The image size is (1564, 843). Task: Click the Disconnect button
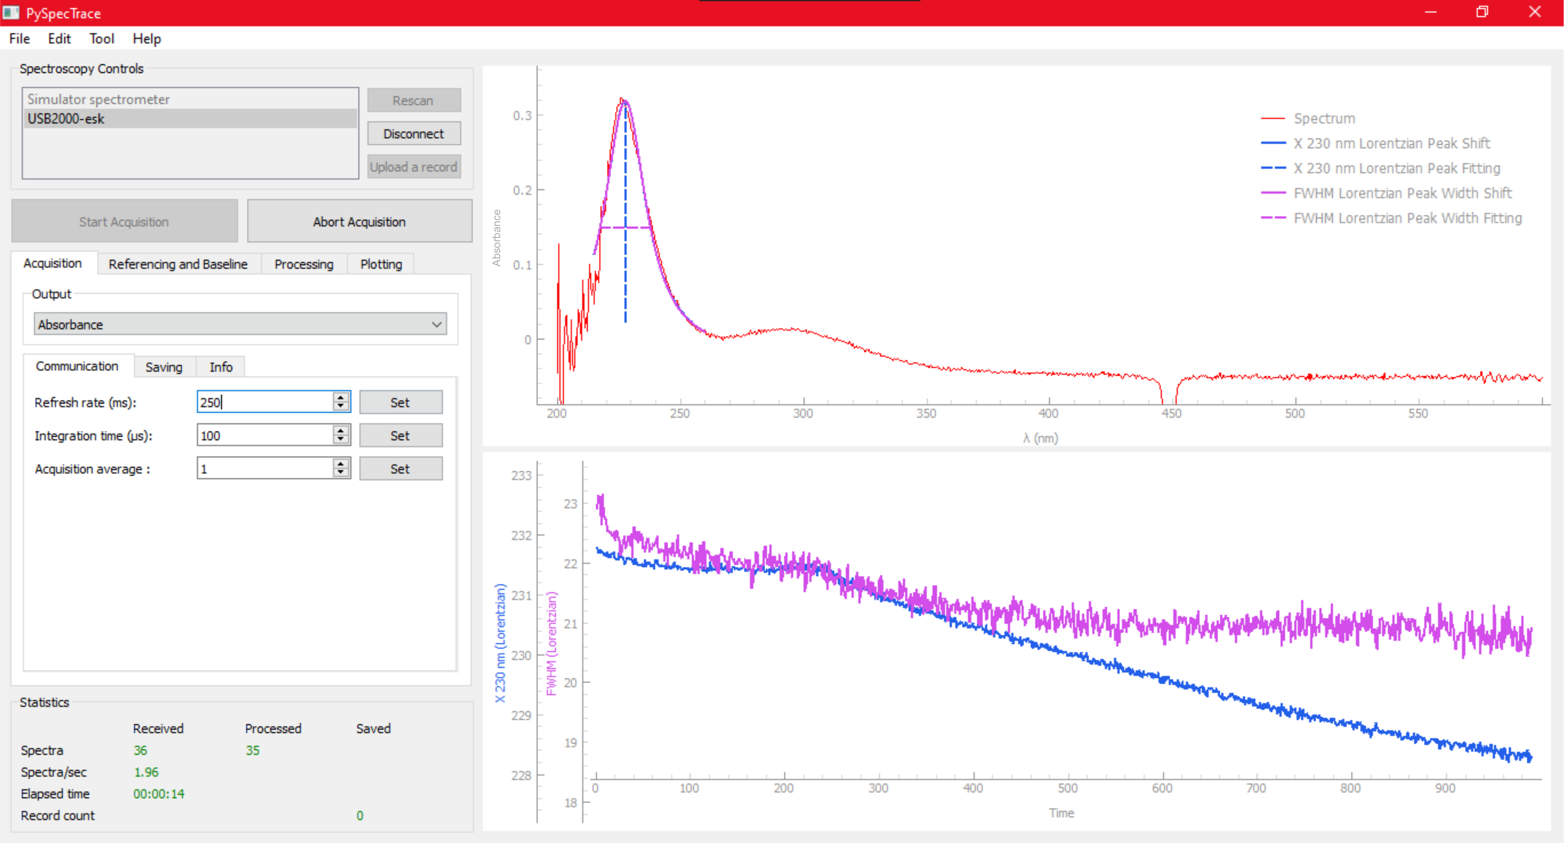pos(414,134)
